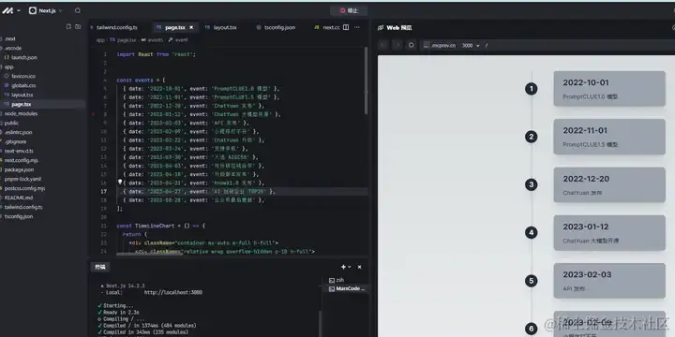Image resolution: width=675 pixels, height=337 pixels.
Task: Open README.md in the file tree
Action: pos(19,198)
